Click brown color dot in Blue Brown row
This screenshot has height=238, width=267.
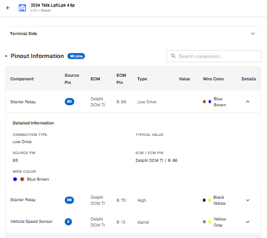pos(204,101)
